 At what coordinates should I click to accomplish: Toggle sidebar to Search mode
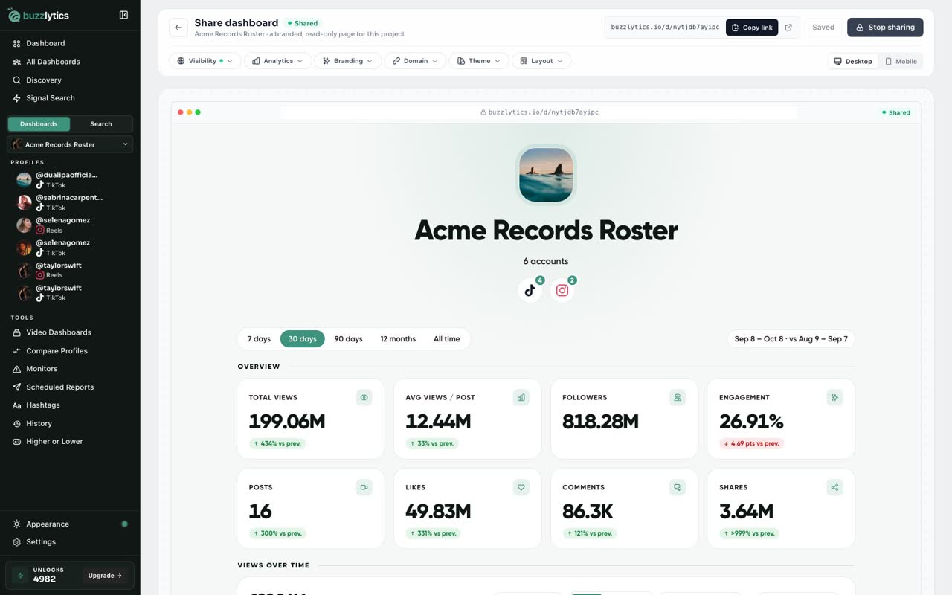(x=101, y=124)
